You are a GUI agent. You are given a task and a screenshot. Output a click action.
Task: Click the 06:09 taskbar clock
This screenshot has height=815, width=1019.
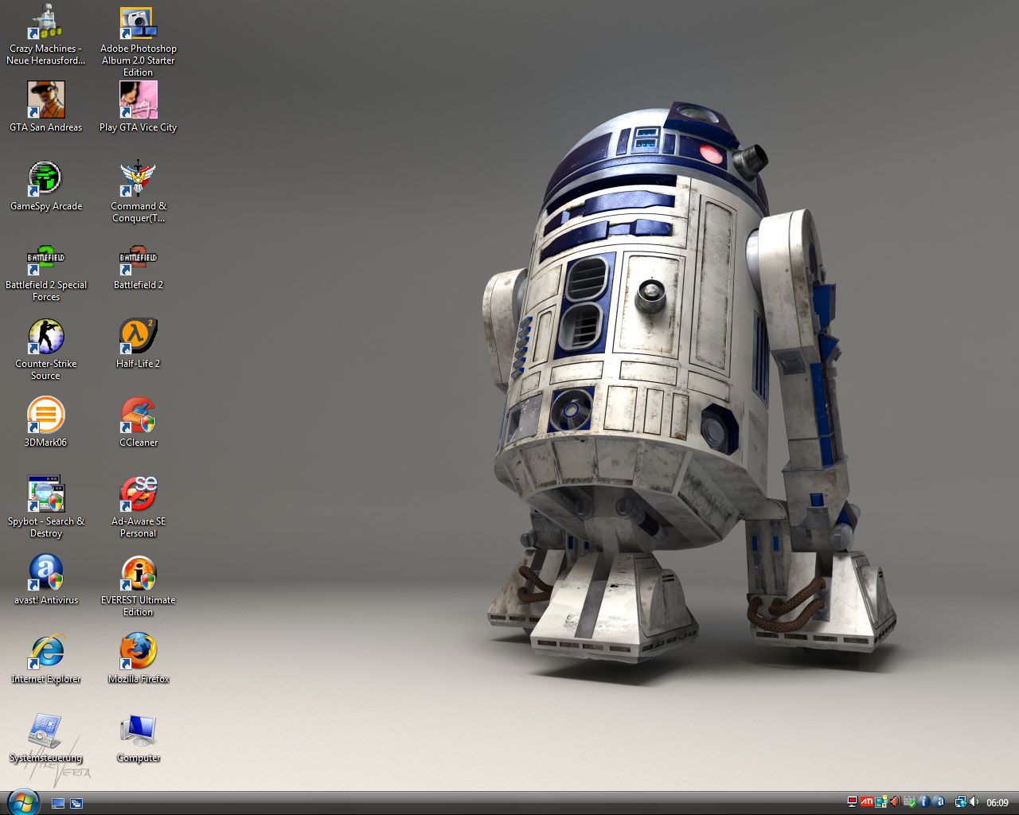click(x=998, y=803)
